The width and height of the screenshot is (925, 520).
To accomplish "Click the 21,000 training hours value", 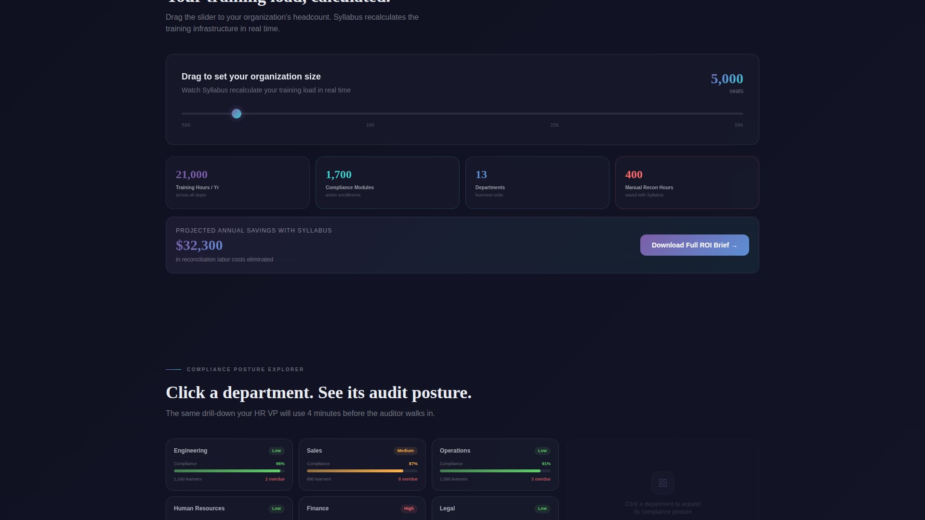I will (192, 174).
